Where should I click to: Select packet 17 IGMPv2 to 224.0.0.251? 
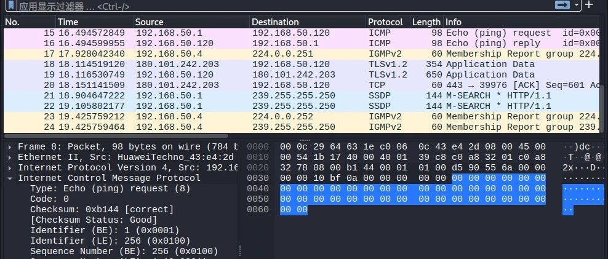(302, 54)
